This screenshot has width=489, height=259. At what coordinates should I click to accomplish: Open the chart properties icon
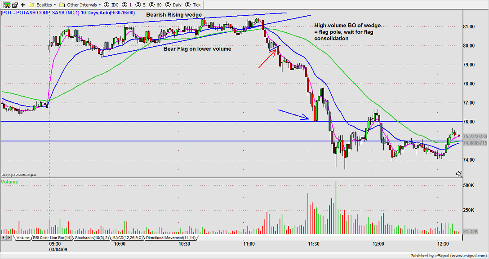click(x=15, y=4)
